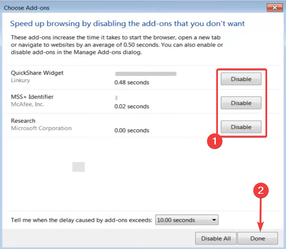Viewport: 286px width, 249px height.
Task: Close the Choose Add-ons dialog
Action: pos(274,8)
